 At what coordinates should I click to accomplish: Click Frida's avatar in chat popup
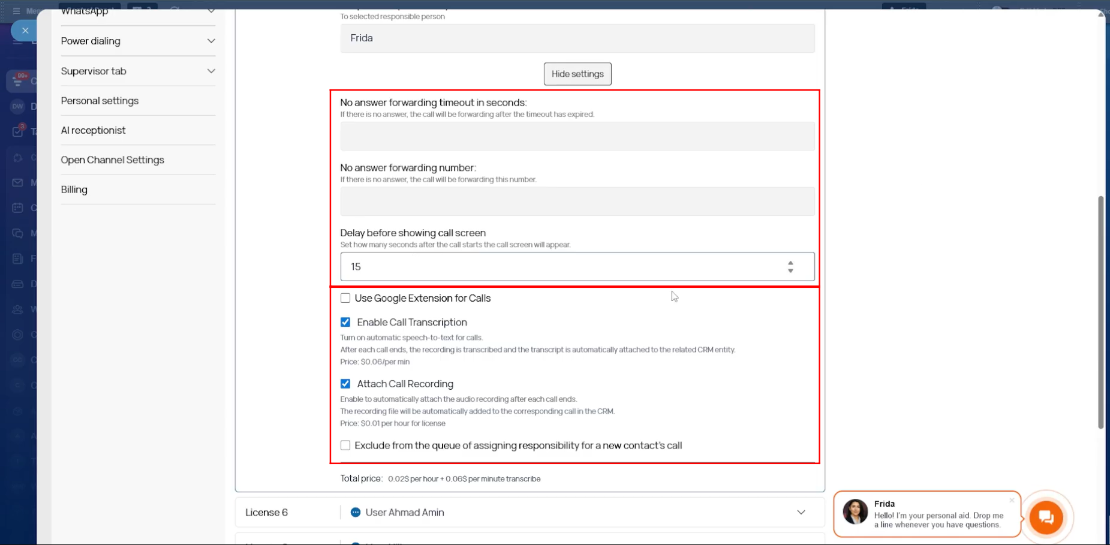[855, 512]
